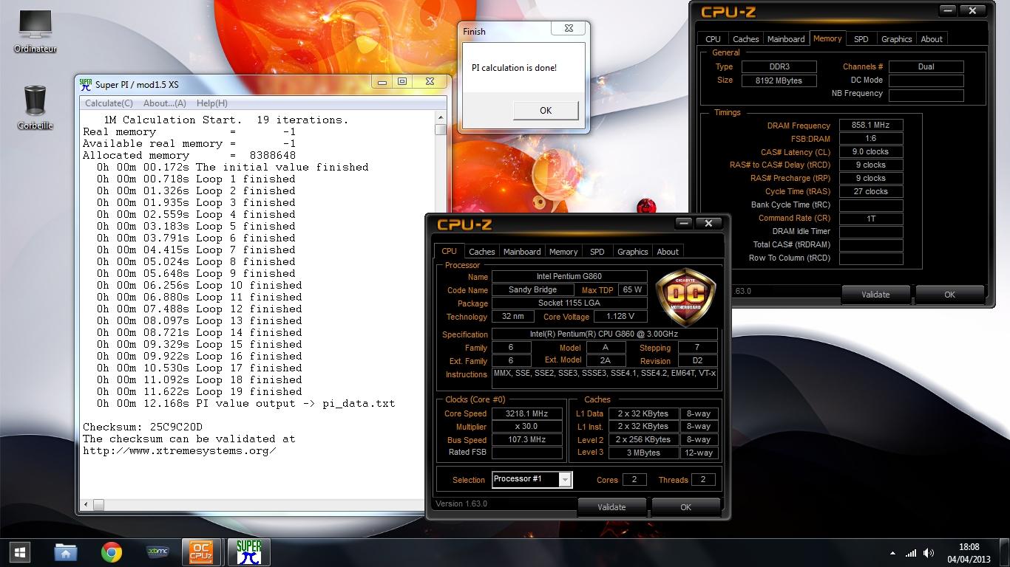Click the Super PI vertical scrollbar thumb
The height and width of the screenshot is (567, 1010).
point(441,130)
